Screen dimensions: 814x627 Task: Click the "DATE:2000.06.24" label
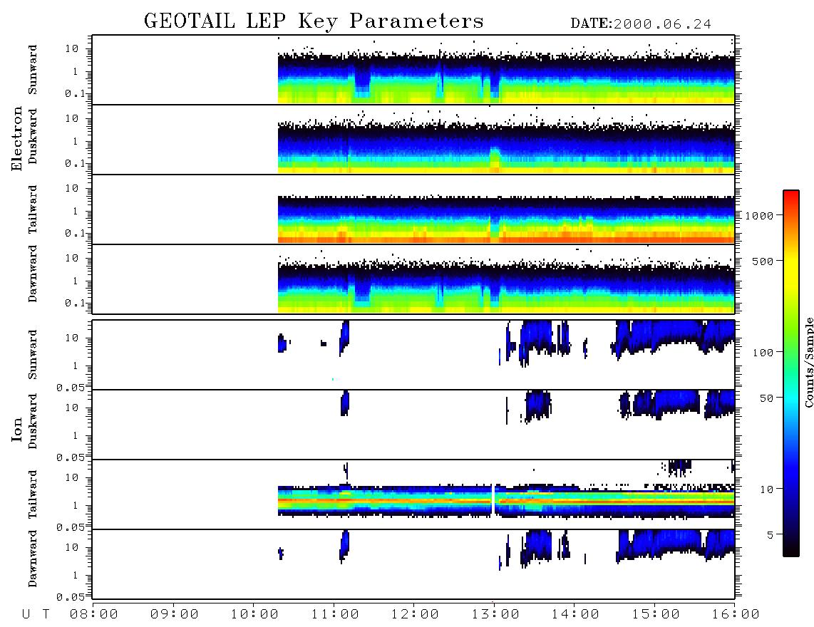coord(641,24)
